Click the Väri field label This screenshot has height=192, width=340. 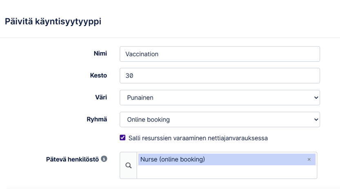pyautogui.click(x=101, y=97)
